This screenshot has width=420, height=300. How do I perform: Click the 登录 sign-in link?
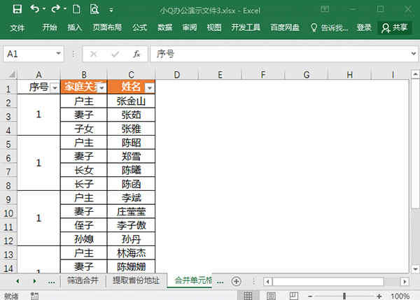(364, 27)
